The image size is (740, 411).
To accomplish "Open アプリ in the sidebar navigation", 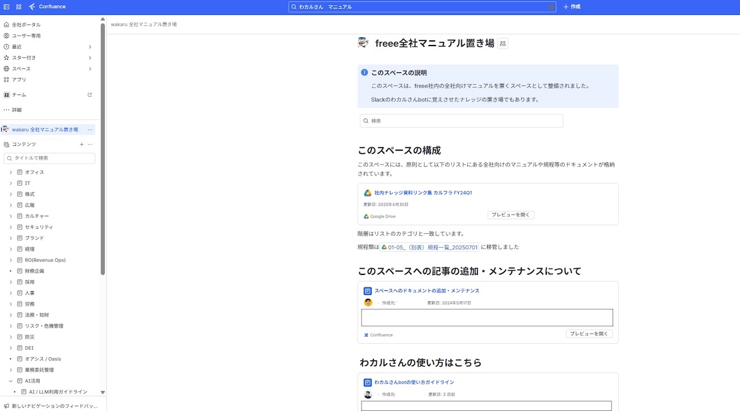I will click(x=19, y=80).
